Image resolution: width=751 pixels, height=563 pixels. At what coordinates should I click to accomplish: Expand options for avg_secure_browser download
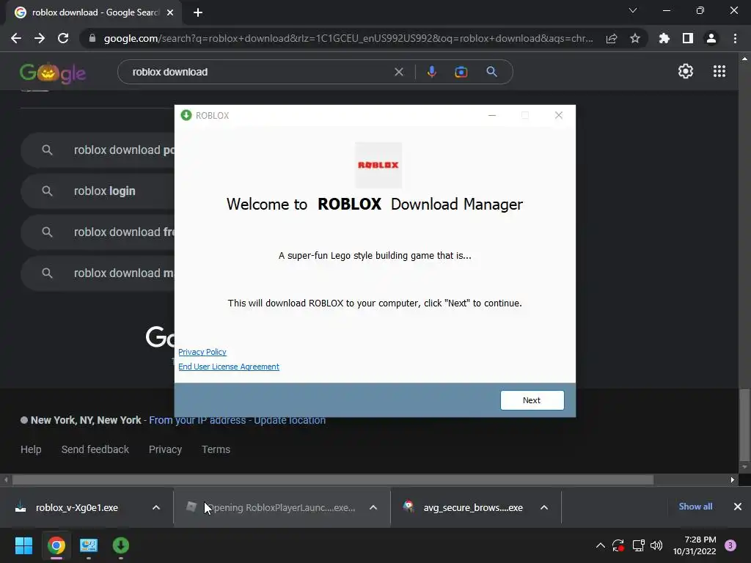pyautogui.click(x=544, y=507)
